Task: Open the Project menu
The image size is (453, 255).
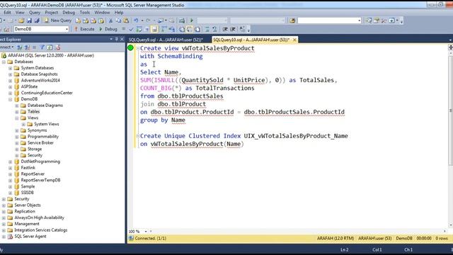Action: (52, 13)
